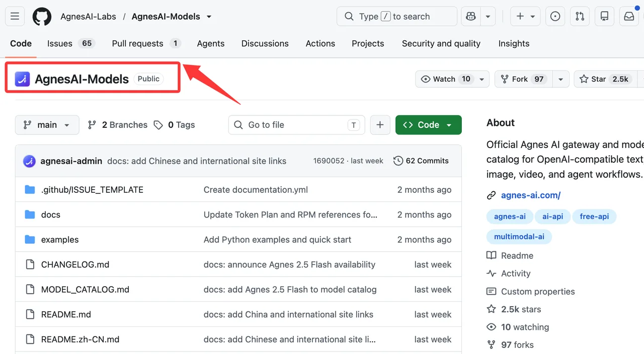This screenshot has height=354, width=644.
Task: Click the Watch button
Action: coord(446,79)
